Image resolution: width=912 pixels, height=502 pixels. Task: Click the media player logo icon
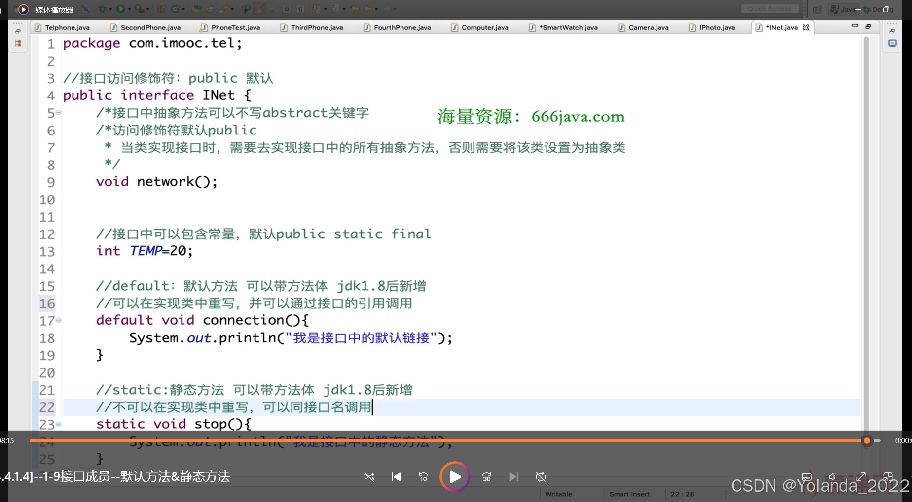tap(23, 9)
